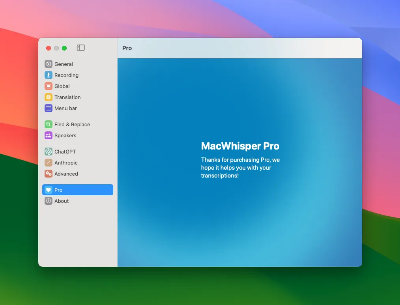The width and height of the screenshot is (400, 305).
Task: Click the Anthropic settings icon
Action: [48, 163]
